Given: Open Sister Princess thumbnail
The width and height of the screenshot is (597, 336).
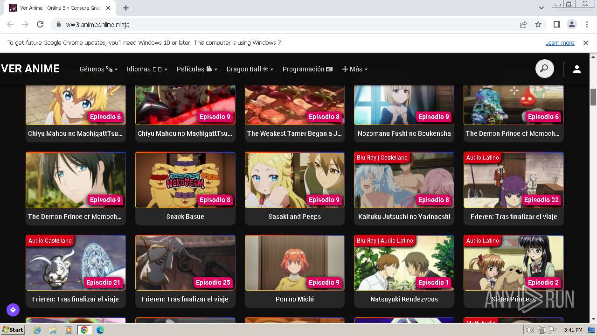Looking at the screenshot, I should click(514, 263).
